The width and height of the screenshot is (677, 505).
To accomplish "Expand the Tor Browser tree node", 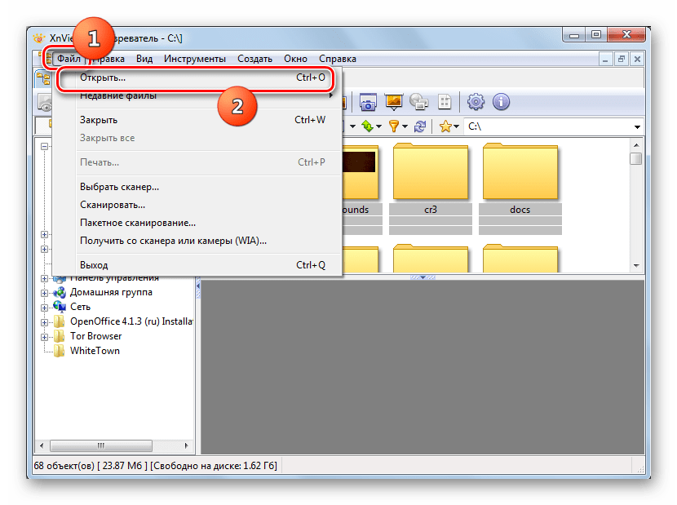I will click(x=45, y=337).
